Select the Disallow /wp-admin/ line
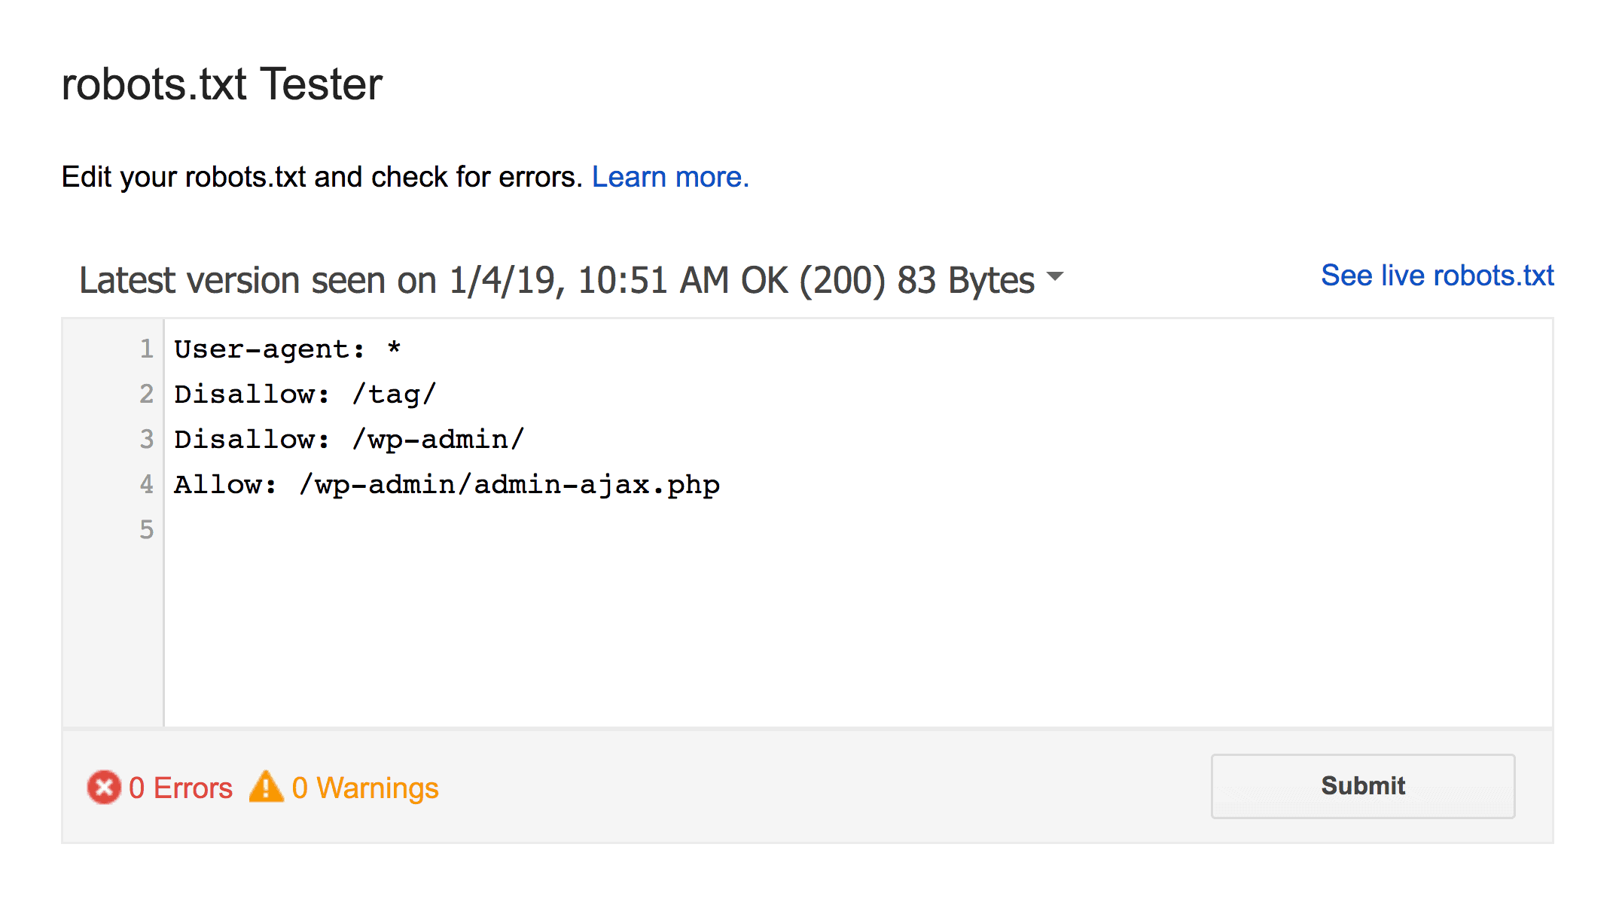The width and height of the screenshot is (1619, 905). [x=349, y=438]
